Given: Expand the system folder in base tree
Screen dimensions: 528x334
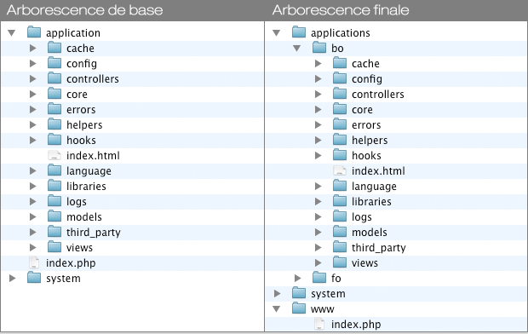Looking at the screenshot, I should point(12,279).
